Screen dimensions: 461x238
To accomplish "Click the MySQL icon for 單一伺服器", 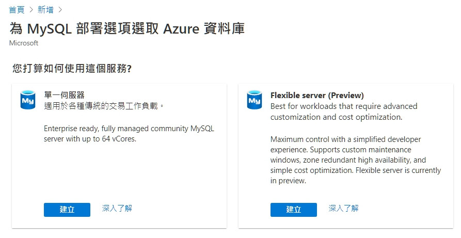I will 28,100.
